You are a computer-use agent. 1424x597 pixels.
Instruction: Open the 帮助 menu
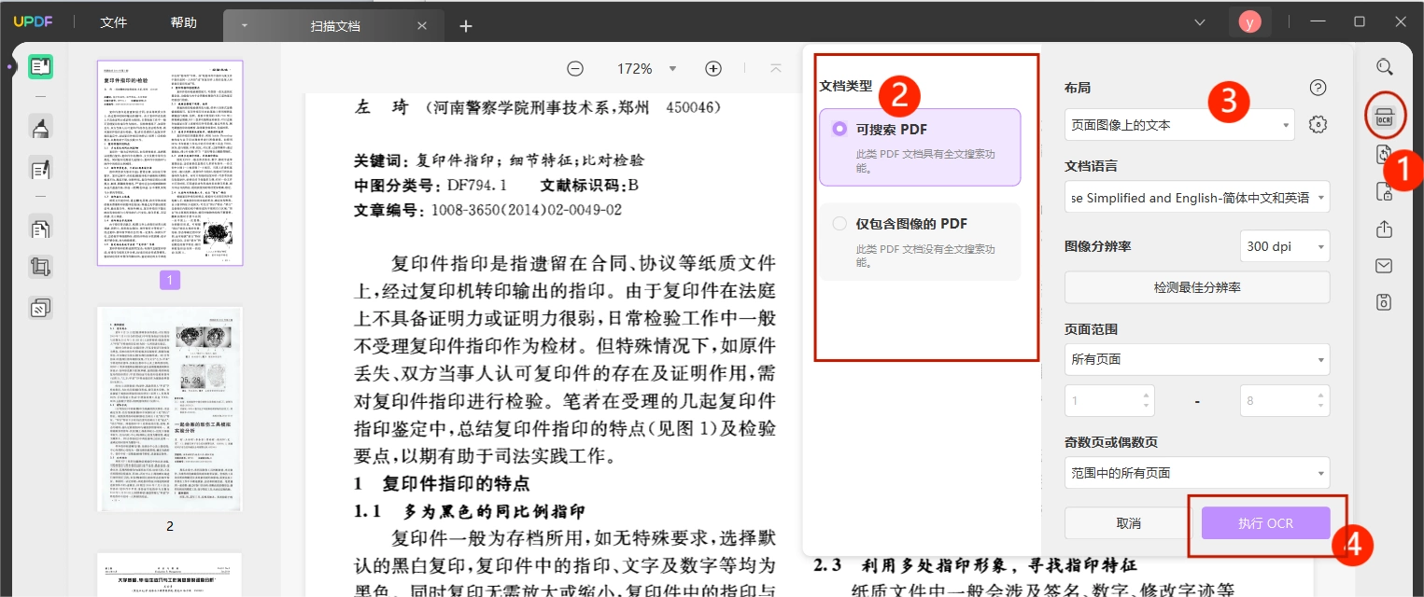tap(184, 23)
